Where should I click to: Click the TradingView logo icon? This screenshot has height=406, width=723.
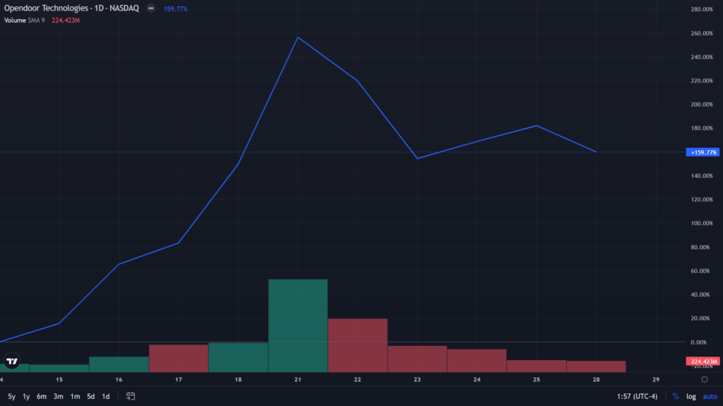tap(12, 362)
